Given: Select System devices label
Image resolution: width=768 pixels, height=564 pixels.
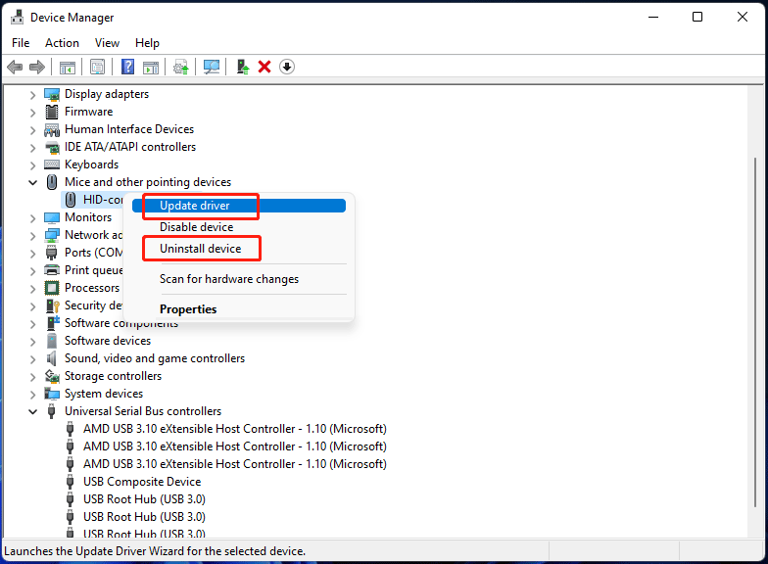Looking at the screenshot, I should [104, 394].
